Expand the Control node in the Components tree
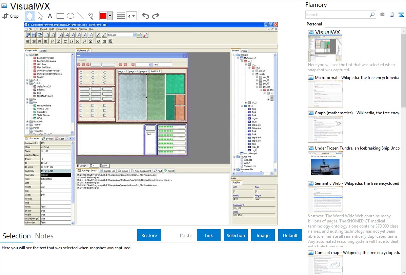Screen dimensions: 406x275 (x=27, y=80)
